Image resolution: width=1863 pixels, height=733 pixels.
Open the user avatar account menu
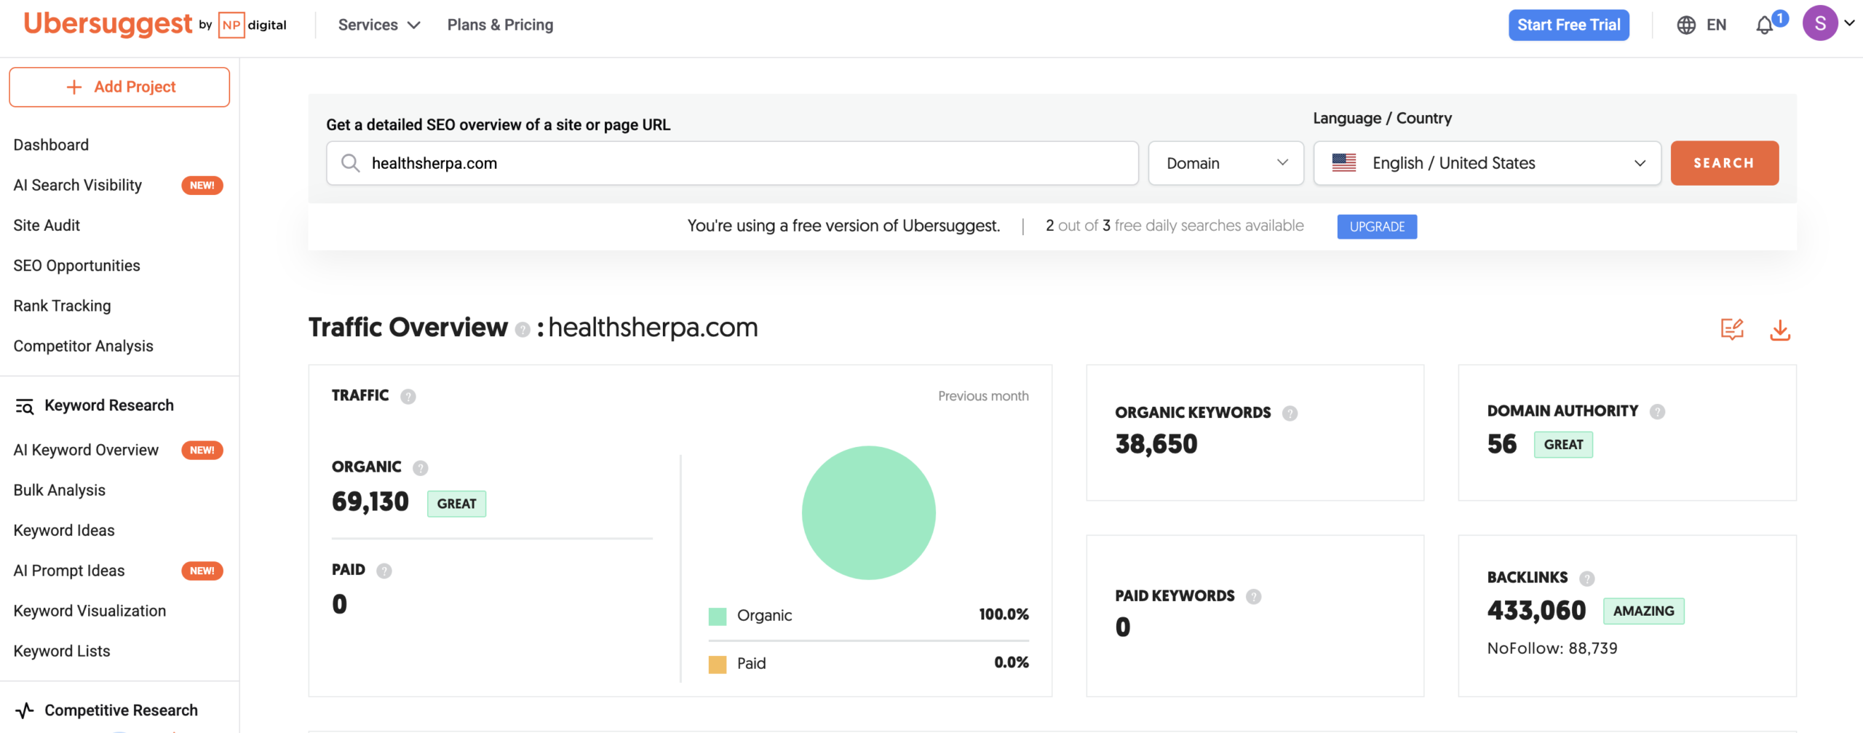(x=1820, y=23)
